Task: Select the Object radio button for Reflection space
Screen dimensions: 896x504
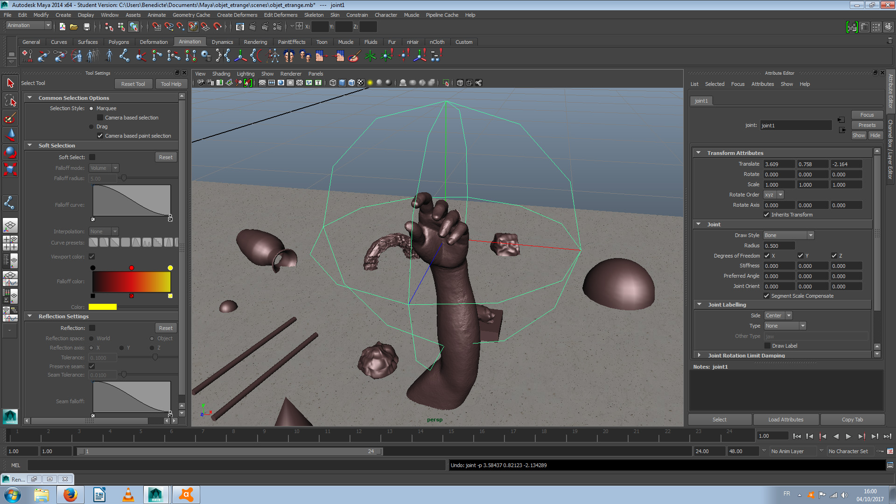Action: click(x=152, y=338)
